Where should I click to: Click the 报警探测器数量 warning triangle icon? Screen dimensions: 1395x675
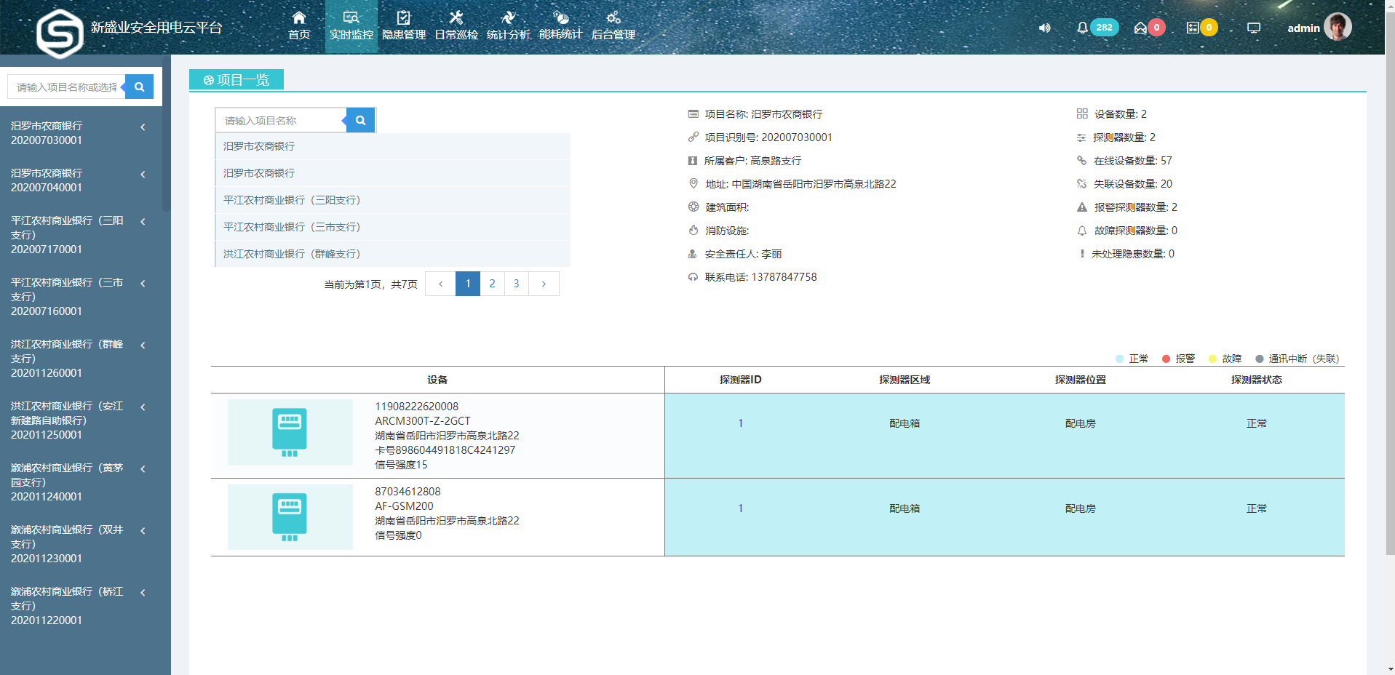pos(1082,207)
